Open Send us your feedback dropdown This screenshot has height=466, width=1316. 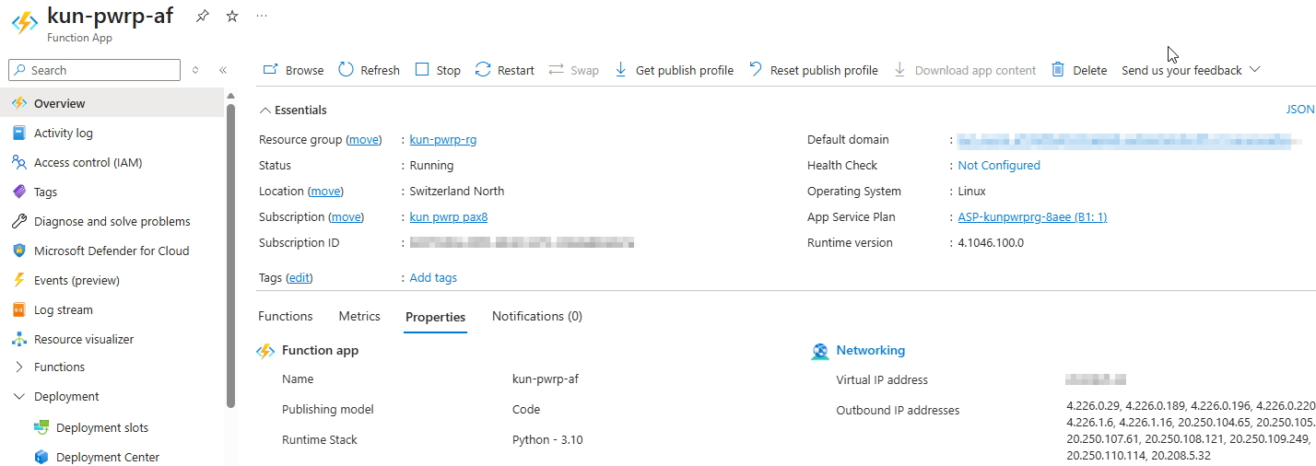tap(1191, 70)
